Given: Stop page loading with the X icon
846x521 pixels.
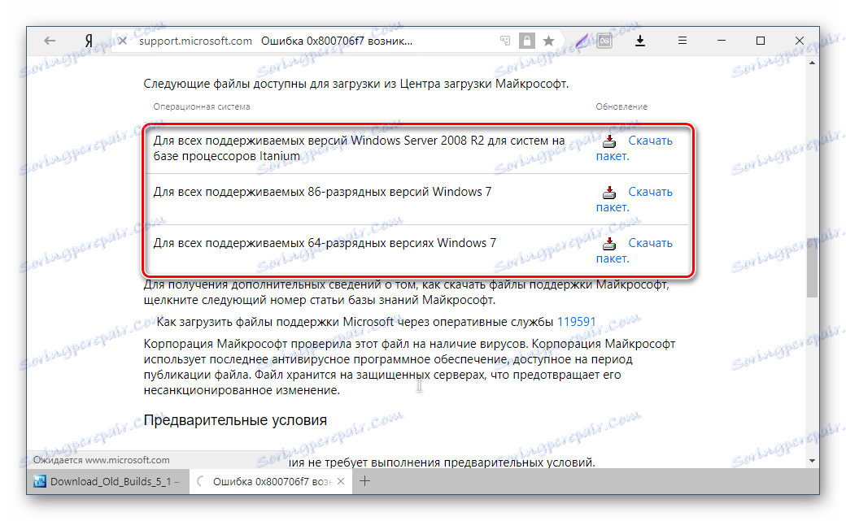Looking at the screenshot, I should point(123,41).
